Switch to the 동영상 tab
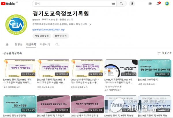173x118 pixels. (x=18, y=44)
